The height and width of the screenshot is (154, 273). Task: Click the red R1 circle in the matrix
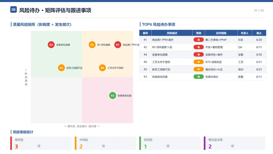tap(118, 45)
